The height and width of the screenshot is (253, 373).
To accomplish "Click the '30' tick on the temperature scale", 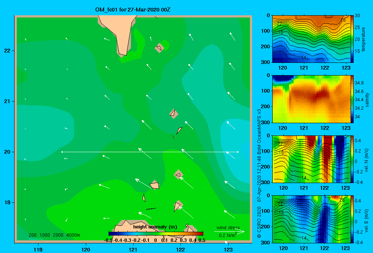I will [x=357, y=16].
